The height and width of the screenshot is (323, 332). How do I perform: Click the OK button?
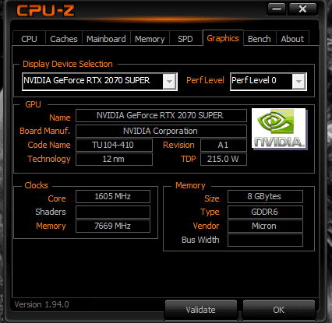click(x=279, y=310)
